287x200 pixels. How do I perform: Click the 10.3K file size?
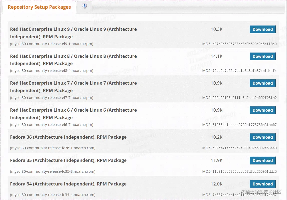click(217, 29)
